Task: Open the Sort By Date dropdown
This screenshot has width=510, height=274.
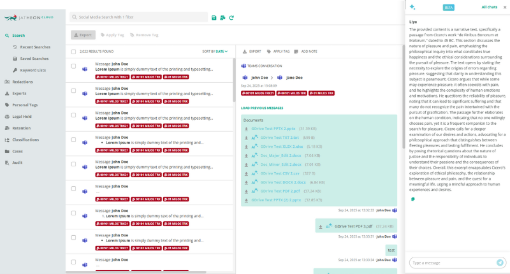Action: pos(215,52)
